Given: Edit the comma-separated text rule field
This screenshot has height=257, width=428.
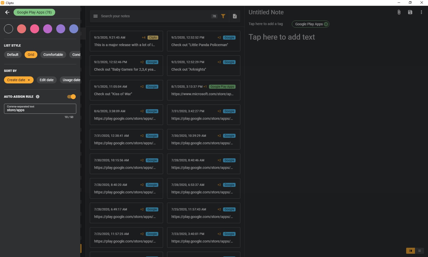Looking at the screenshot, I should click(40, 109).
